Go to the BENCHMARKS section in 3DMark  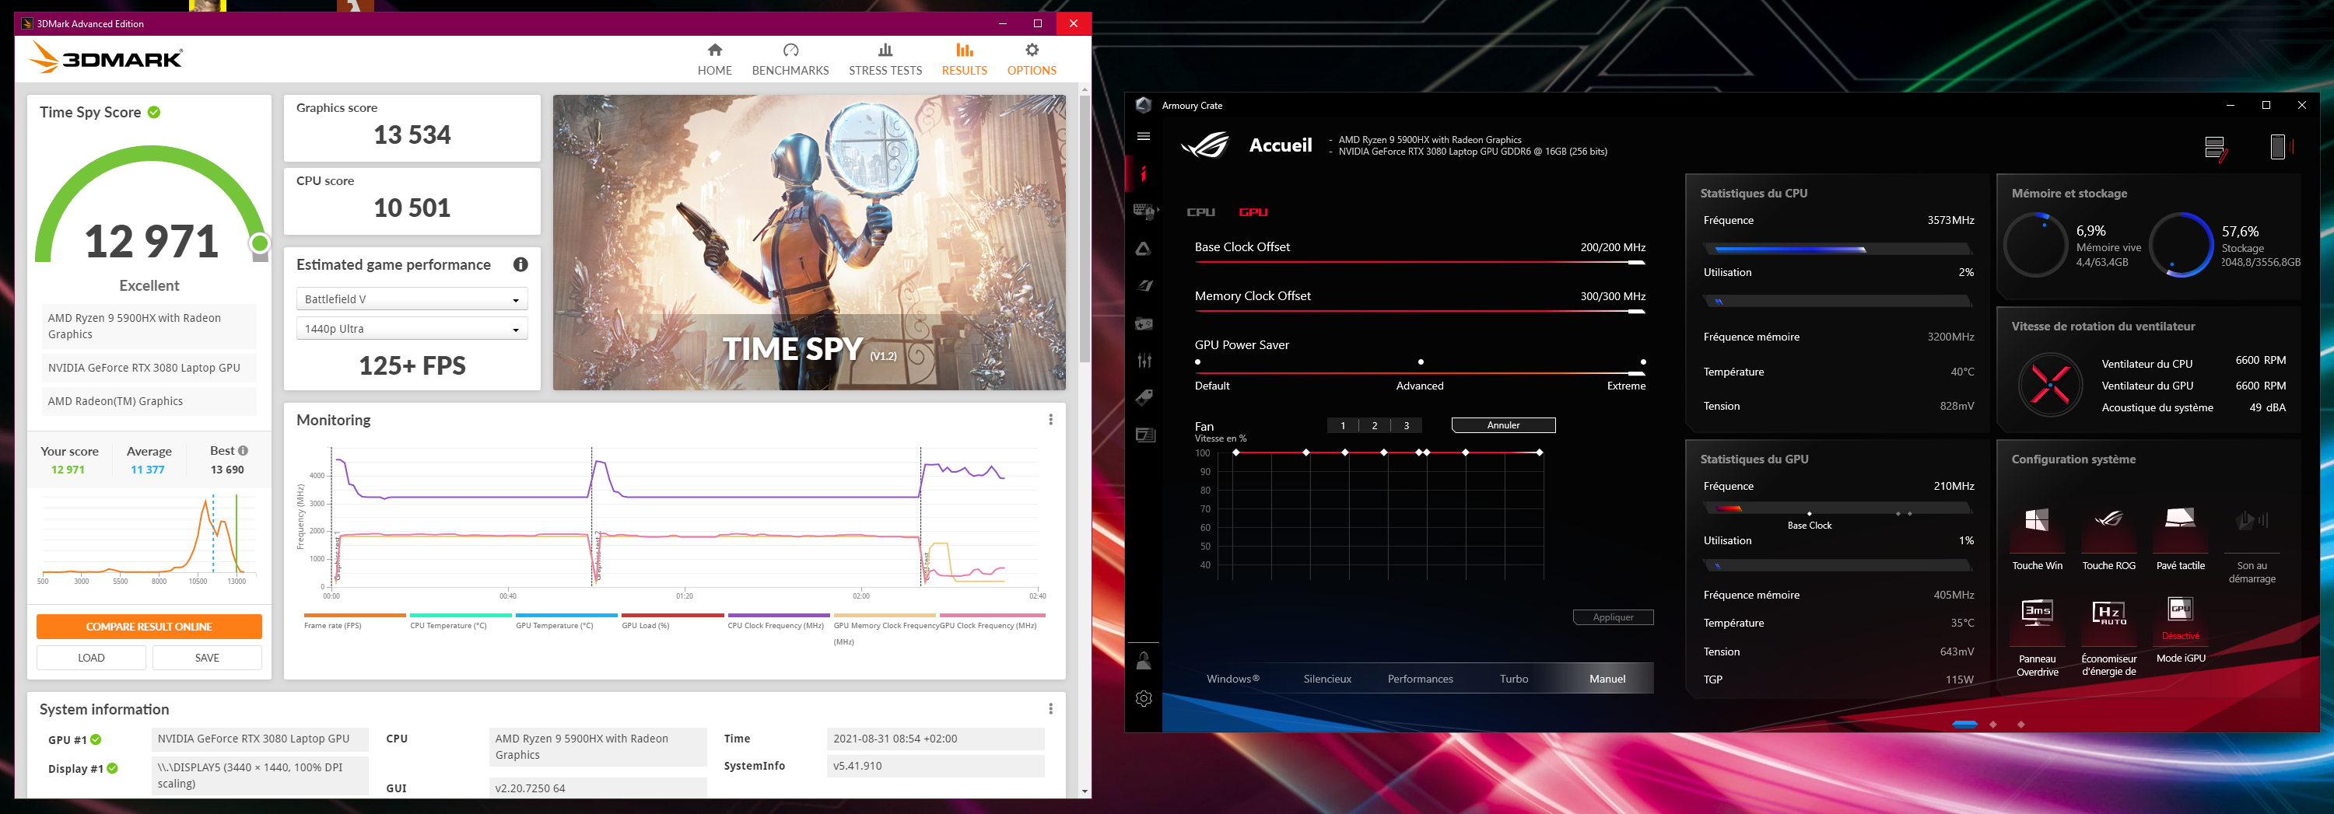pyautogui.click(x=790, y=60)
